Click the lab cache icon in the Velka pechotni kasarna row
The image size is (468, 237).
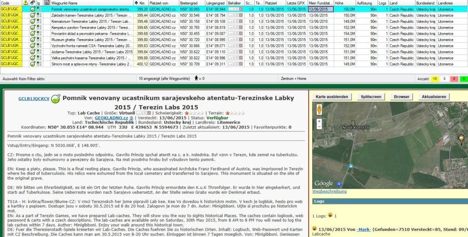[32, 58]
